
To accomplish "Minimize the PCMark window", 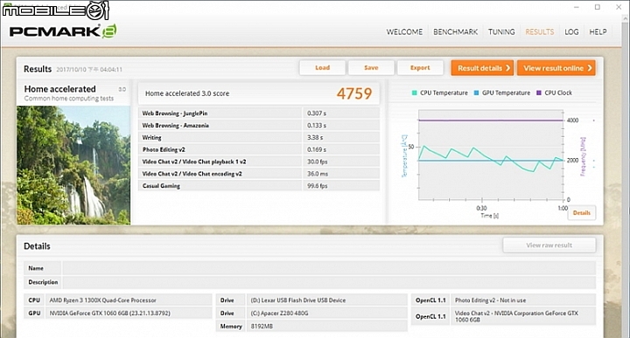I will [577, 7].
